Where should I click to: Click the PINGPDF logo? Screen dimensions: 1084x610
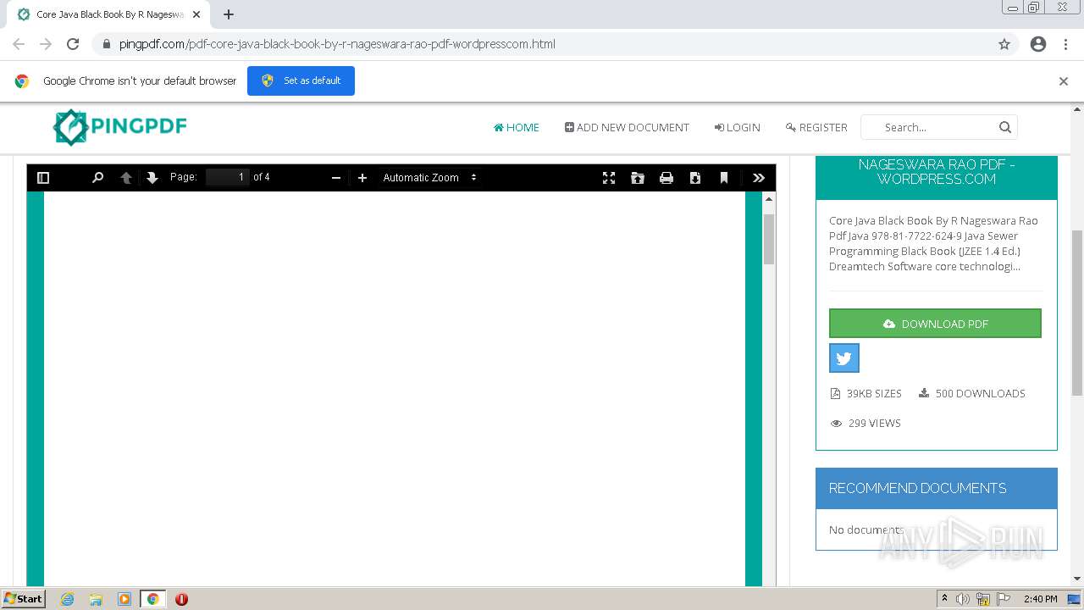tap(120, 127)
